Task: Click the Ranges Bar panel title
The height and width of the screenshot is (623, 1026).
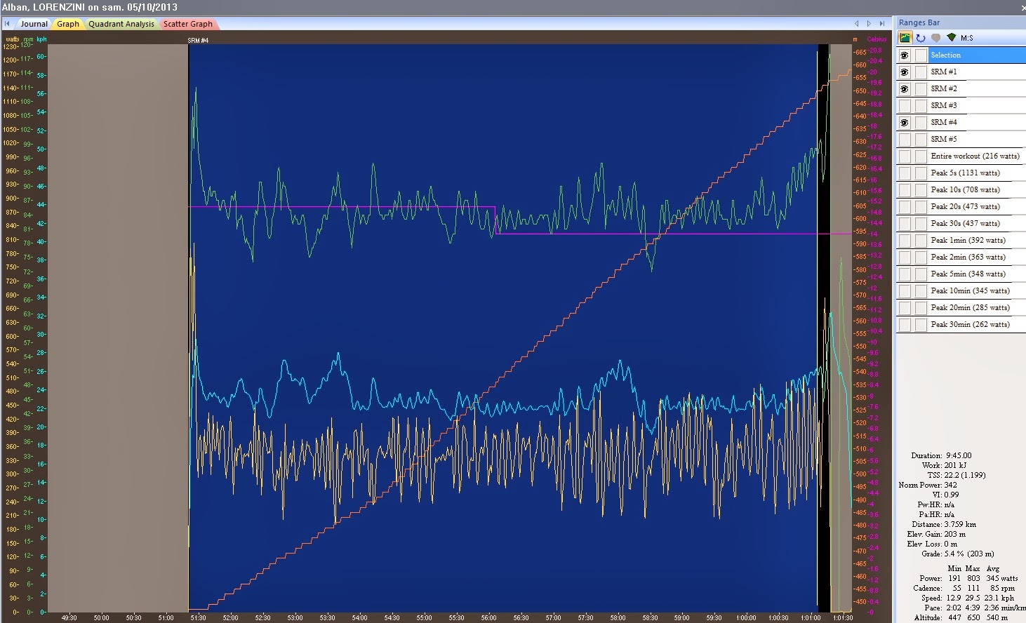Action: click(919, 22)
